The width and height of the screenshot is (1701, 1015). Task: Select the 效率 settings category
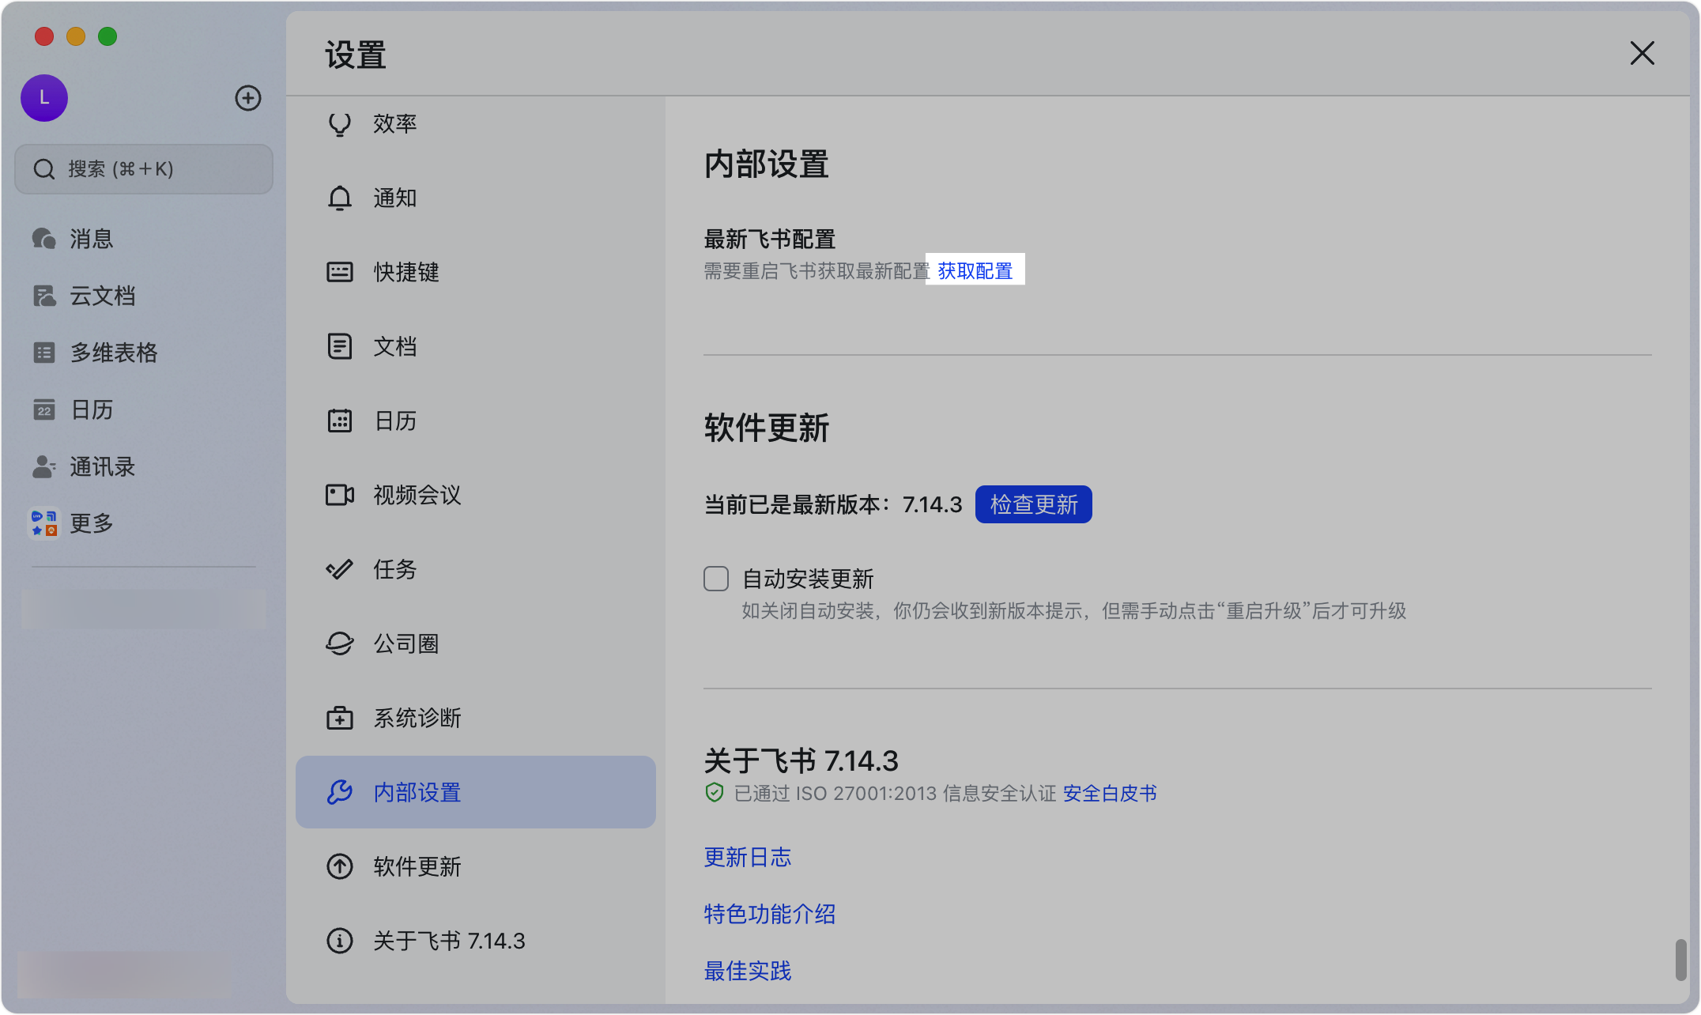[x=476, y=124]
